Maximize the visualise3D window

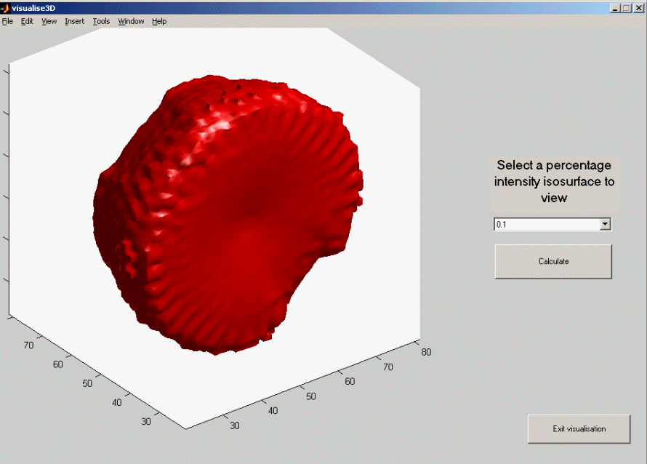point(626,7)
